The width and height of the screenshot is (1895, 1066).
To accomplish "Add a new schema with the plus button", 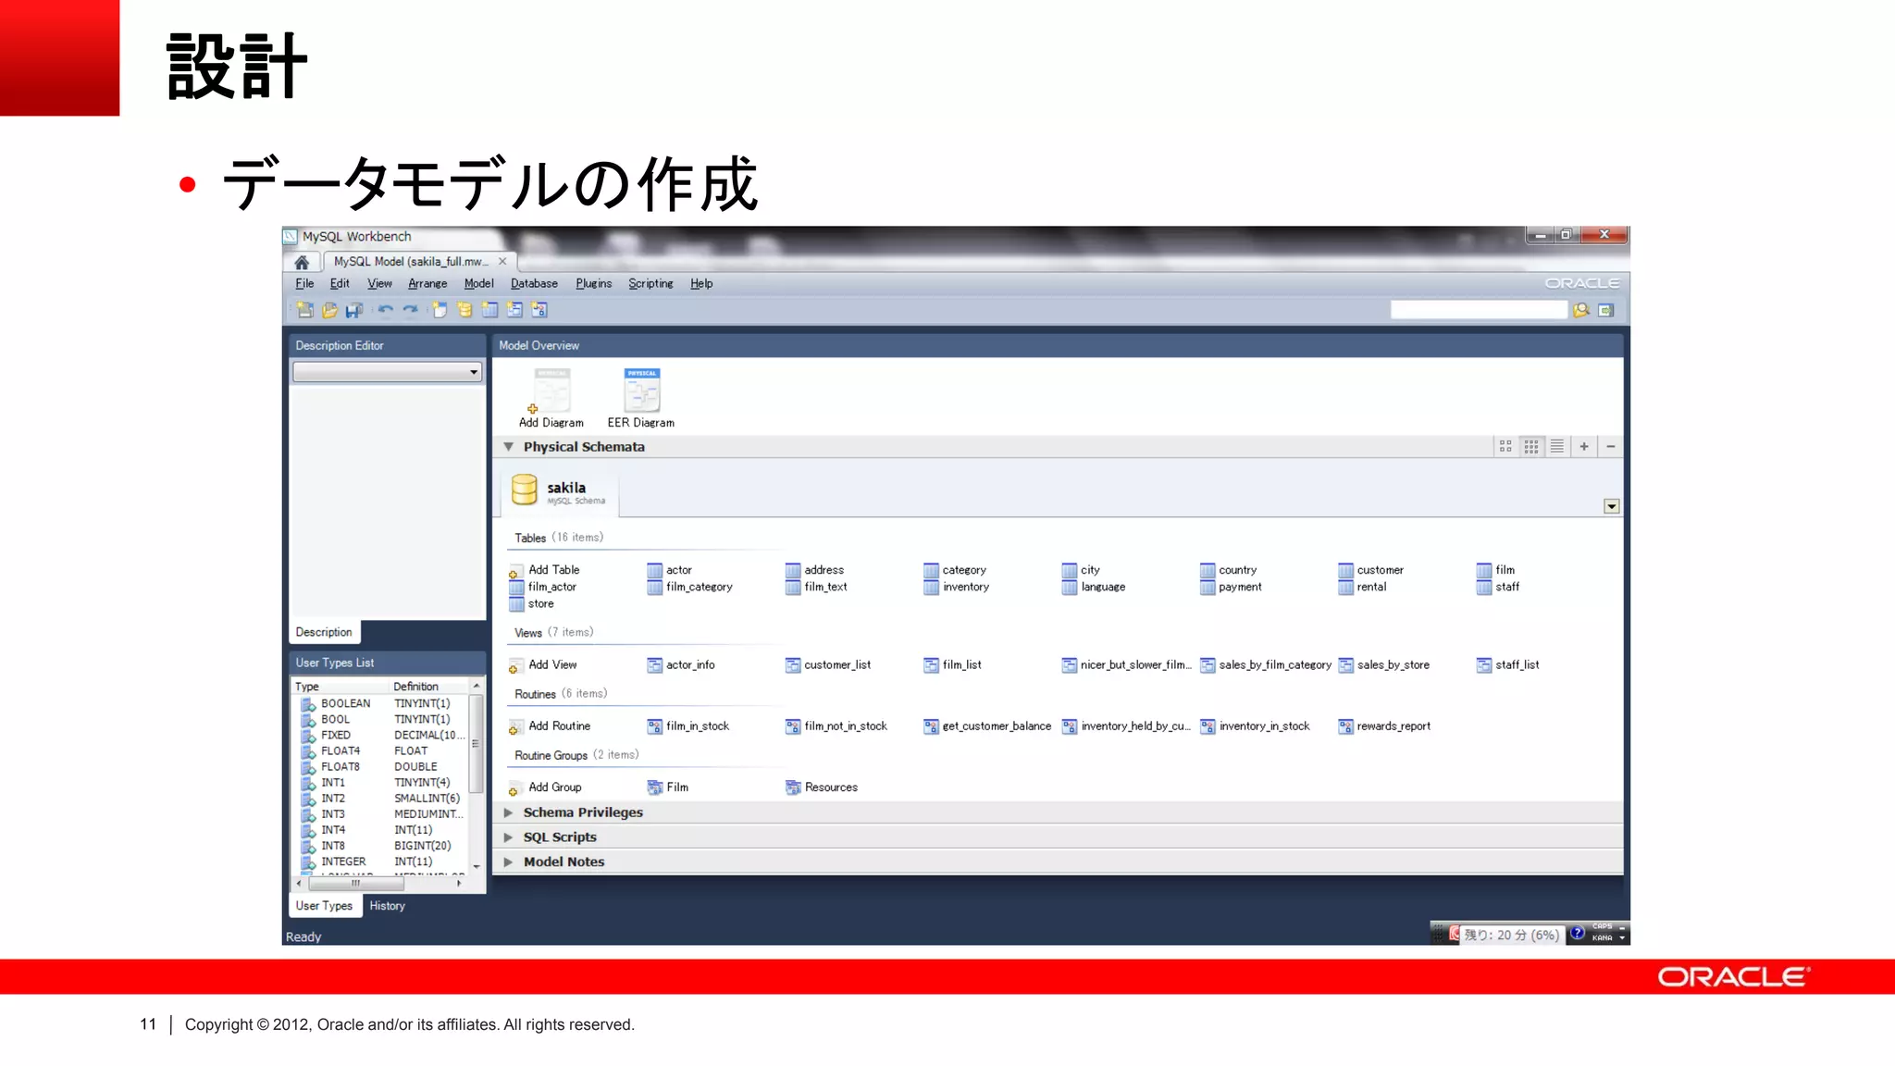I will click(x=1584, y=446).
